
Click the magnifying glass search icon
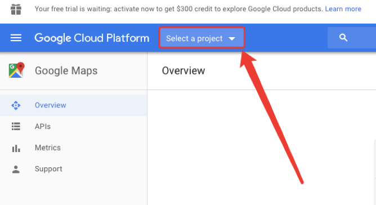pyautogui.click(x=343, y=38)
